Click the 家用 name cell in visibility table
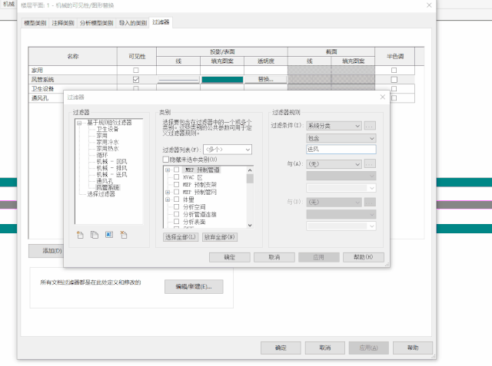The width and height of the screenshot is (492, 366). (73, 70)
